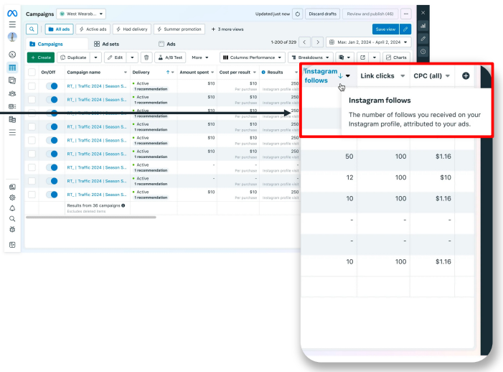Open the Breakdowns dropdown
Viewport: 503px width, 372px height.
[x=311, y=57]
